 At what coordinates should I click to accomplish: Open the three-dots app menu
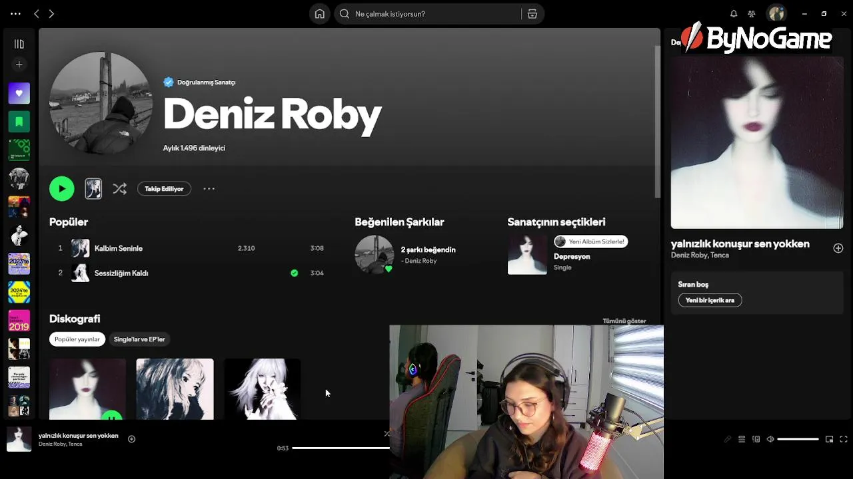tap(15, 13)
